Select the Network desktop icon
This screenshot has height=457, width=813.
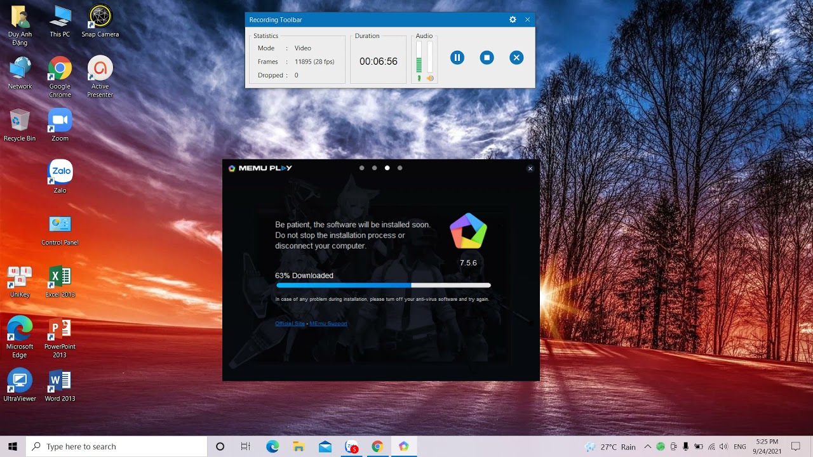click(20, 74)
